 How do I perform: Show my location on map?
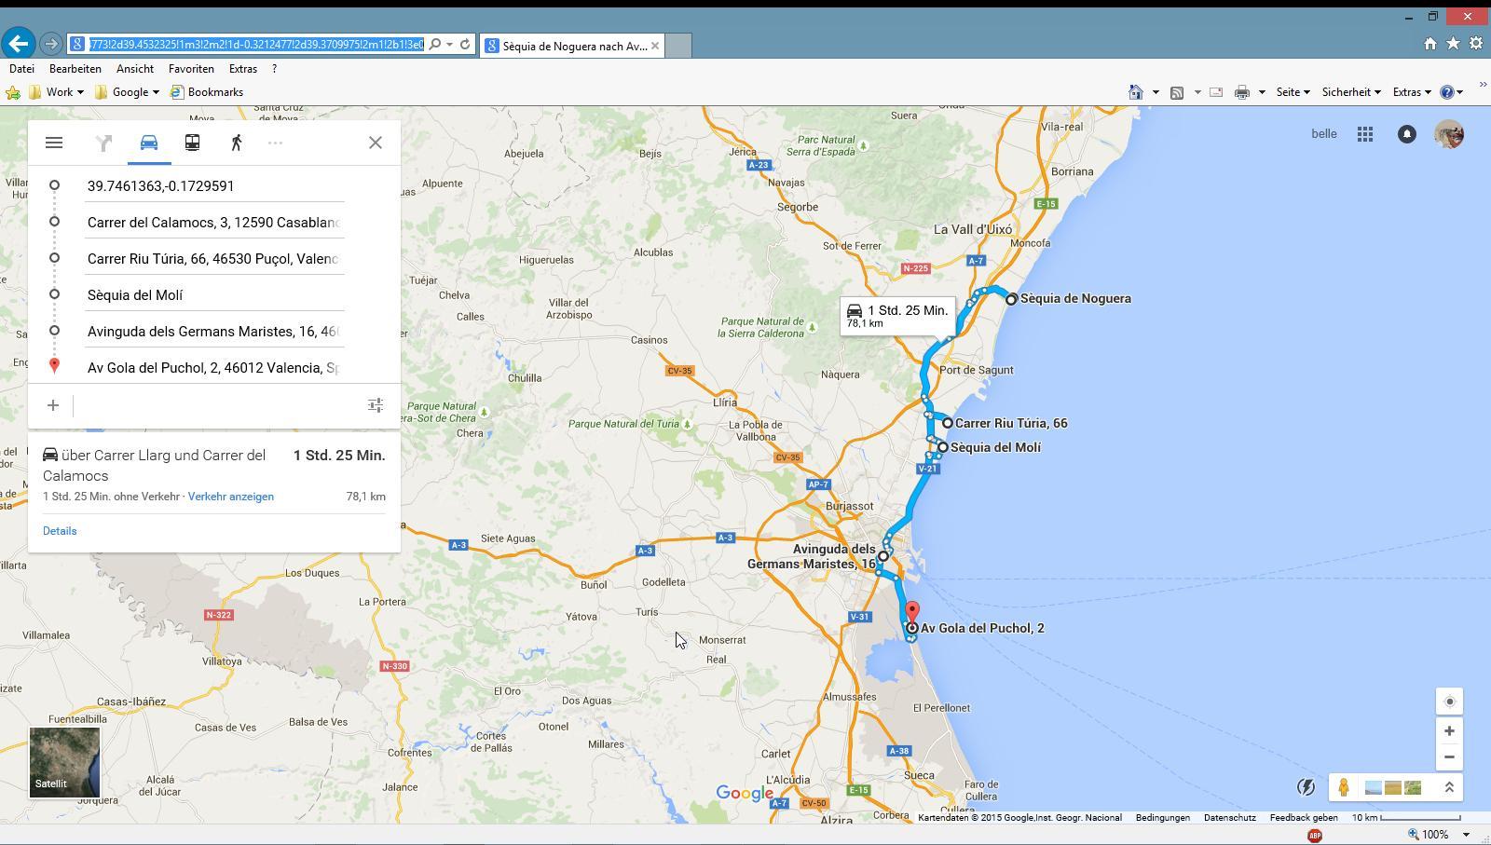[1449, 702]
